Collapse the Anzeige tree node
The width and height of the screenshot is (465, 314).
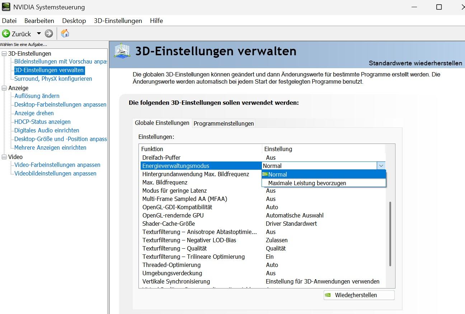pos(4,88)
